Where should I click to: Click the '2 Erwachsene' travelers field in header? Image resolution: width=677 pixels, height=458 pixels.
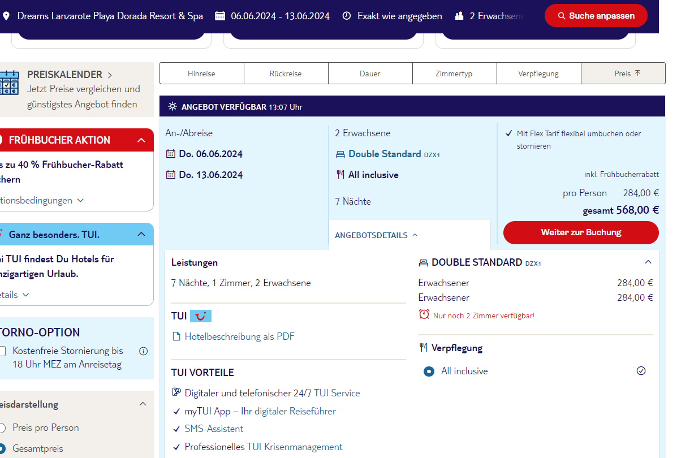(497, 16)
